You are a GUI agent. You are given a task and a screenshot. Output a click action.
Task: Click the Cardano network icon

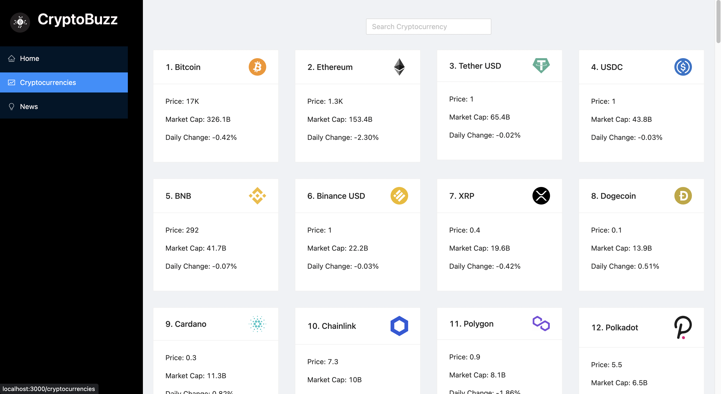pos(258,325)
